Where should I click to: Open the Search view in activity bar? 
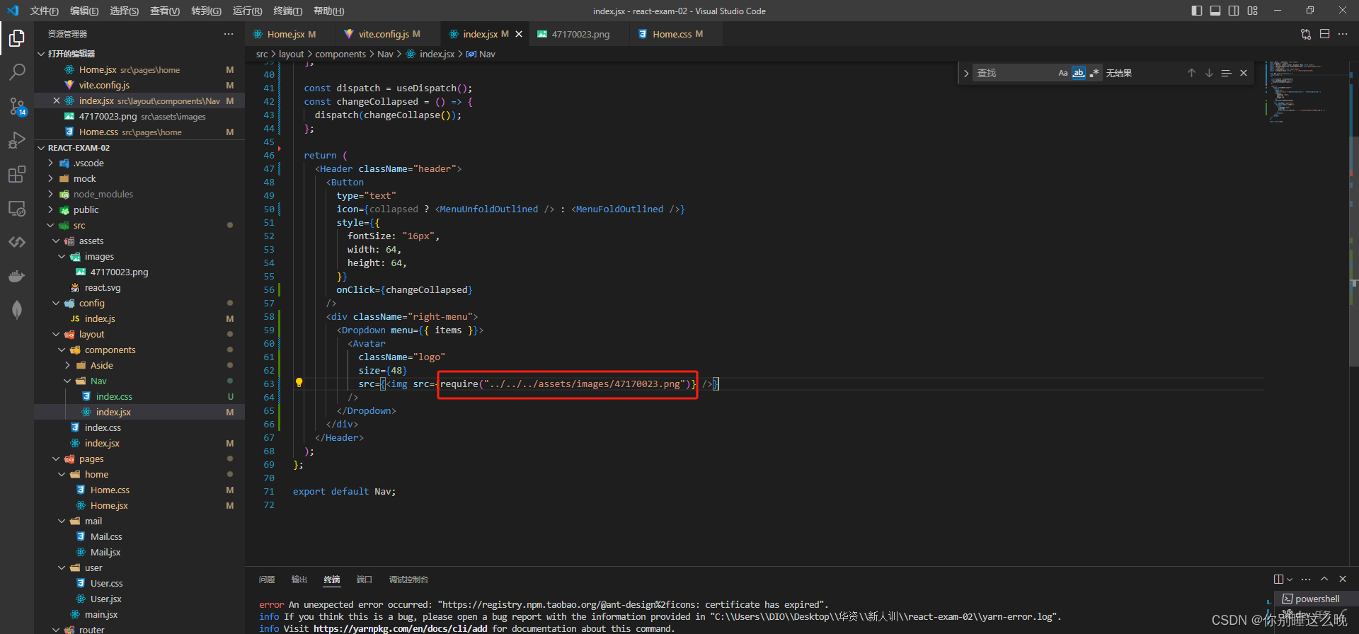click(x=17, y=71)
